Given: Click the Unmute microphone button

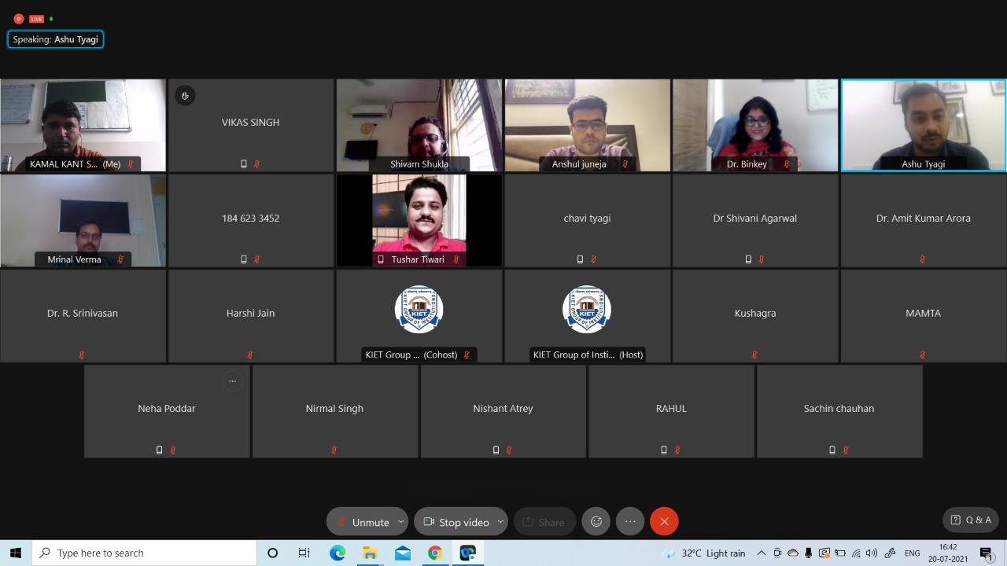Looking at the screenshot, I should [362, 522].
